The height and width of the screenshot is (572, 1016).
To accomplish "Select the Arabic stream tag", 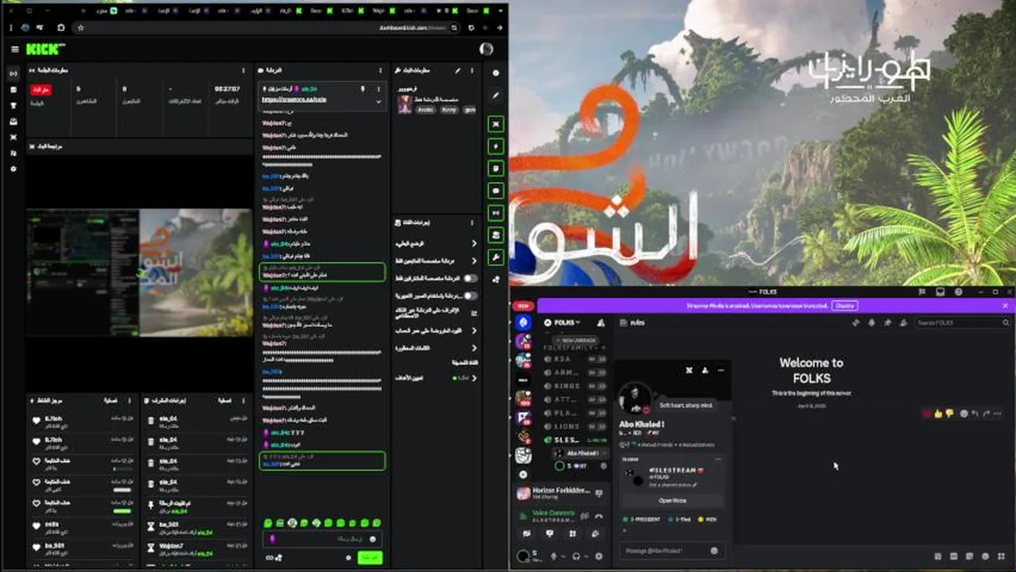I will point(426,110).
